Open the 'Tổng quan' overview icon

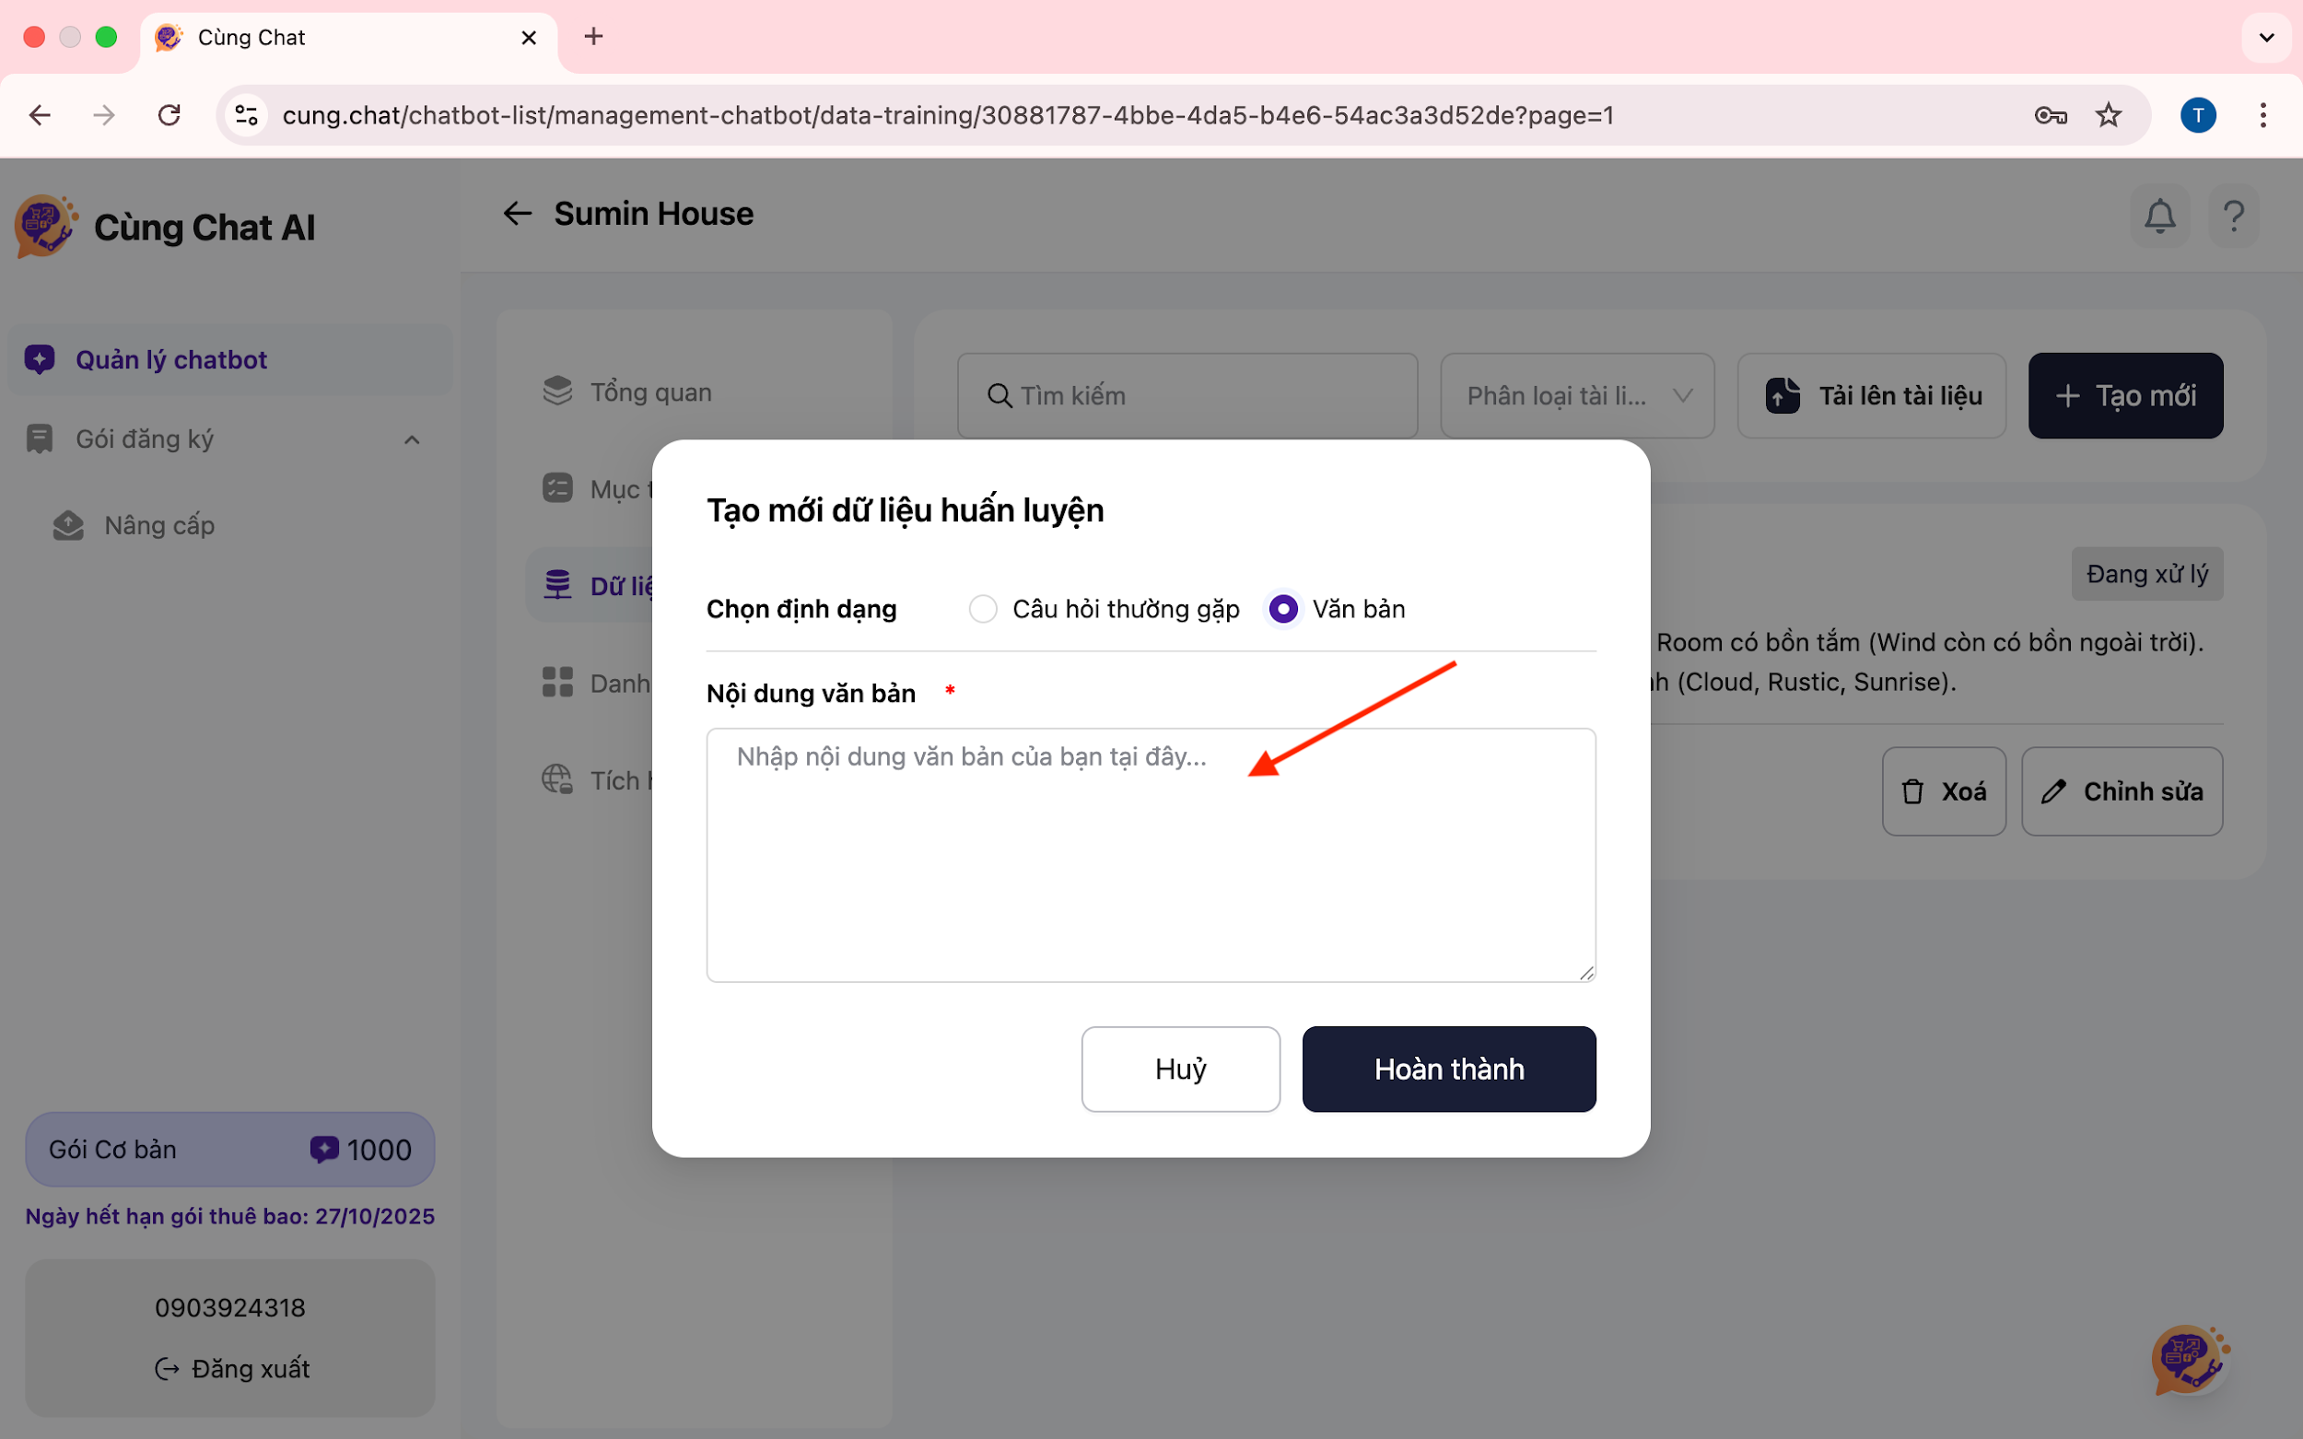point(557,391)
